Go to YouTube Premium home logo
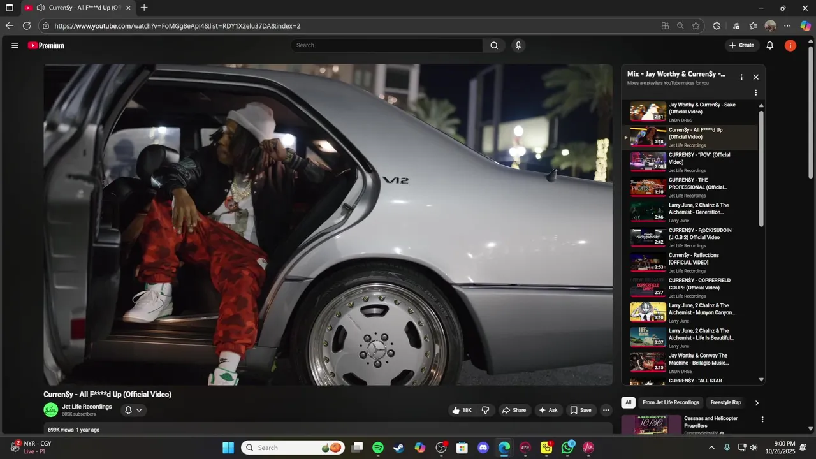Viewport: 816px width, 459px height. click(x=46, y=45)
